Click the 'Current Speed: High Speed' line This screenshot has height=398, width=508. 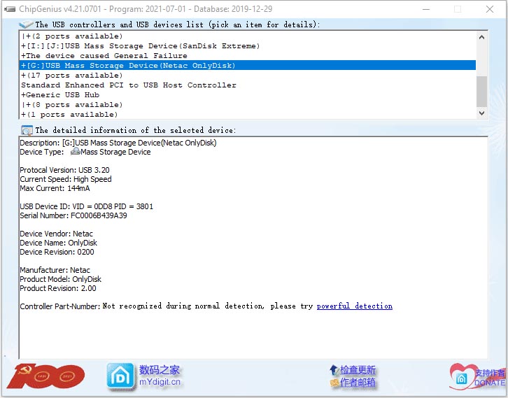66,179
